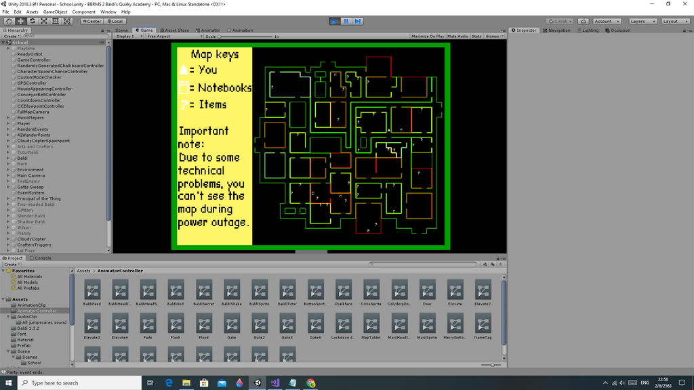Viewport: 694px width, 390px height.
Task: Open the Layers dropdown
Action: click(x=642, y=21)
